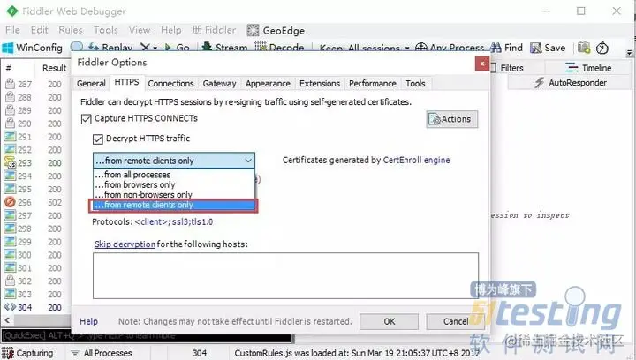Select ...from browsers only option
This screenshot has width=636, height=360.
coord(174,184)
